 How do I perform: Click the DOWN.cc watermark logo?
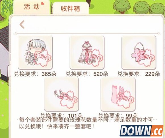141,131
